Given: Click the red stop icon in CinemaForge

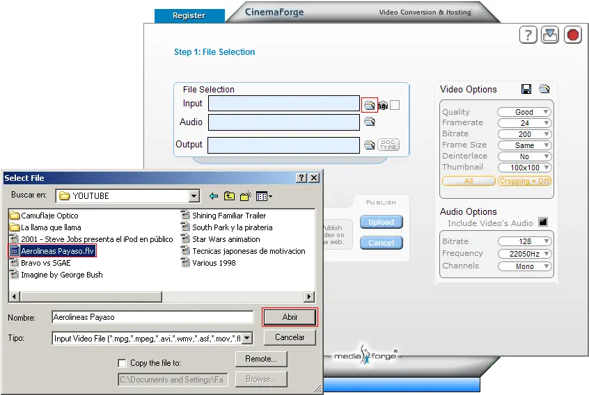Looking at the screenshot, I should click(x=572, y=35).
